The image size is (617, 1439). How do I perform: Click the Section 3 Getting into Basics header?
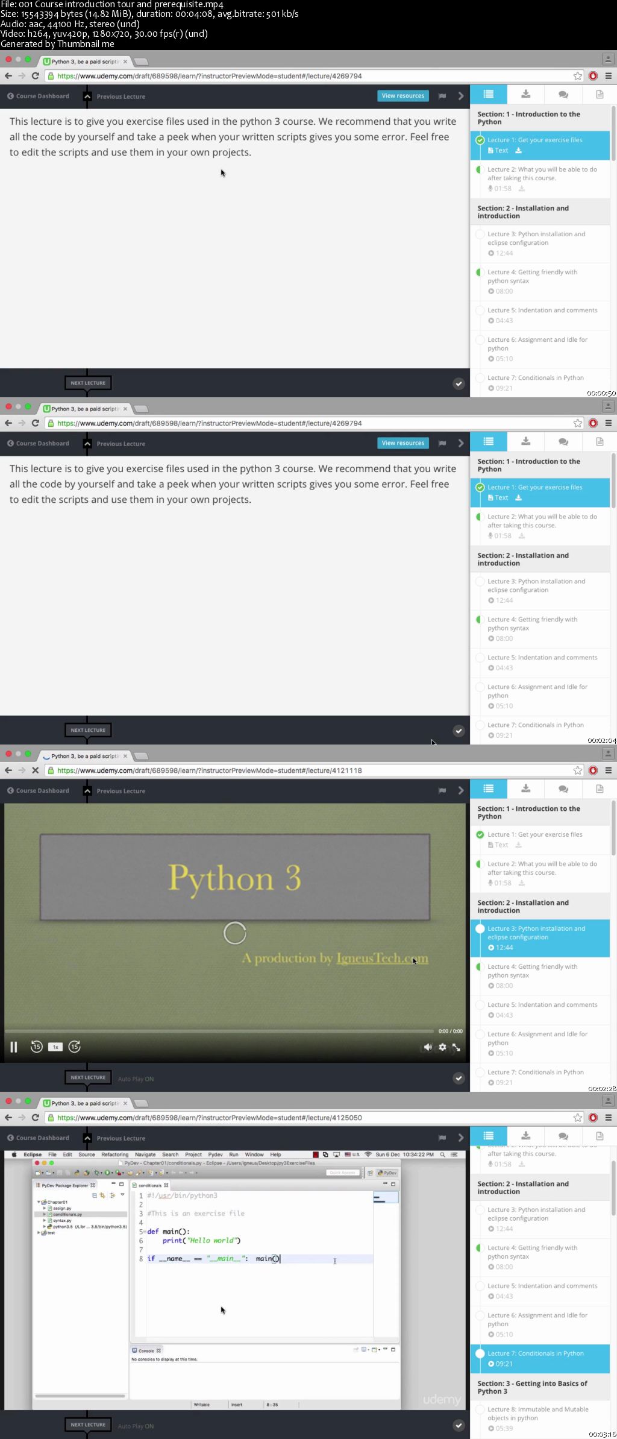[x=540, y=1387]
